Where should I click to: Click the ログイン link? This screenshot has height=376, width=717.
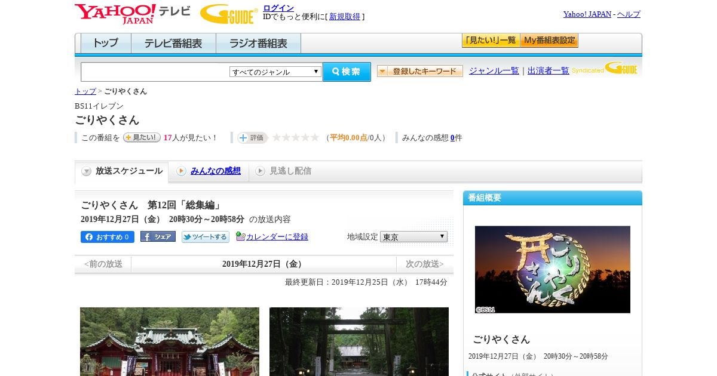(278, 8)
